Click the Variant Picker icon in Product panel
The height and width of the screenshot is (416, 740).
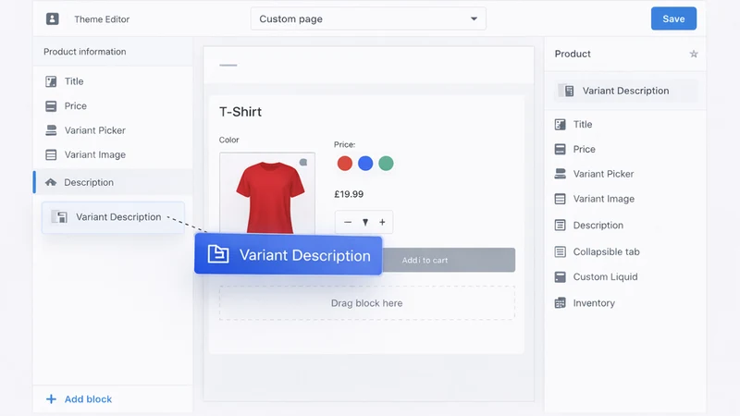(561, 174)
